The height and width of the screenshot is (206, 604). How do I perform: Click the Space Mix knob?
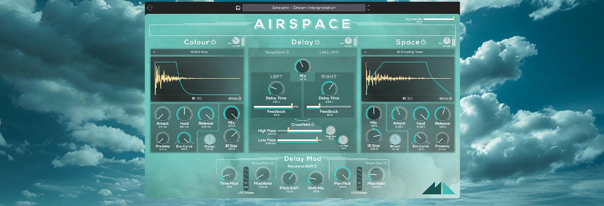coord(374,114)
